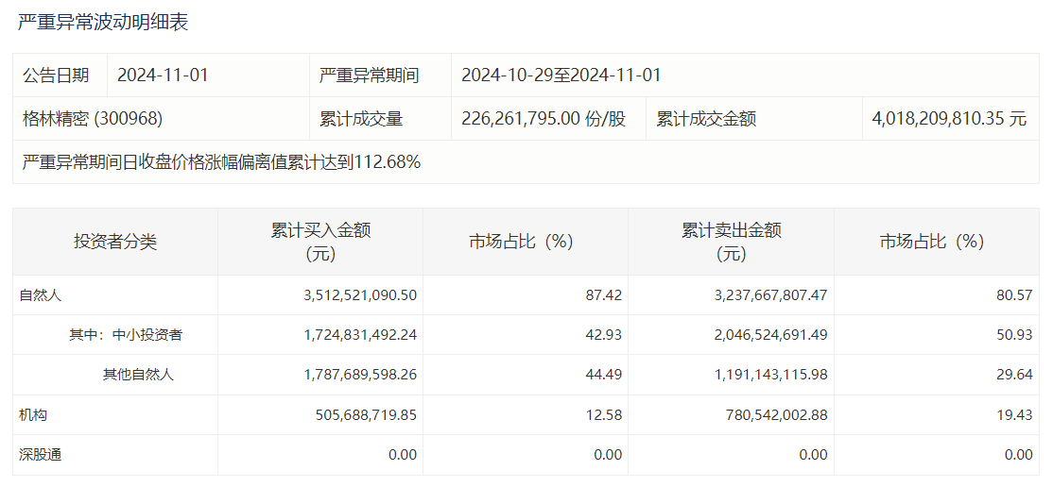
Task: Click the 累计成交量 label
Action: click(361, 119)
